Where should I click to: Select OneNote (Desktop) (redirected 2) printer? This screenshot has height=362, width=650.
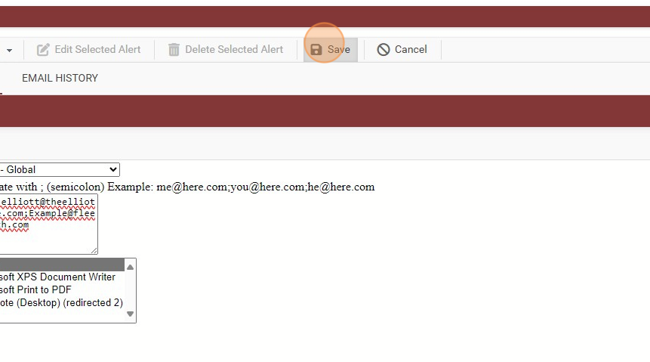coord(62,302)
